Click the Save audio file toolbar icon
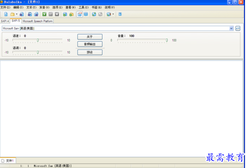The image size is (247, 168). (30, 14)
